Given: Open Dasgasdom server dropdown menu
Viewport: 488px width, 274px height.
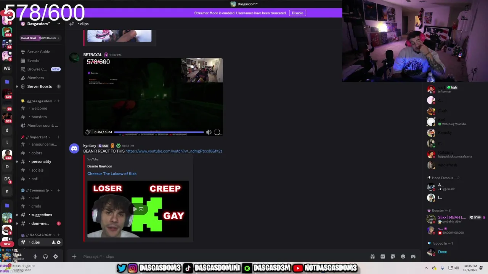Looking at the screenshot, I should pyautogui.click(x=40, y=24).
